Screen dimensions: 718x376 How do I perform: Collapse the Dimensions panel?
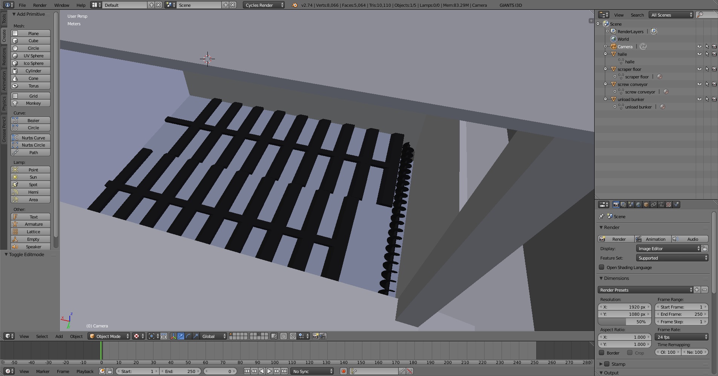(601, 278)
